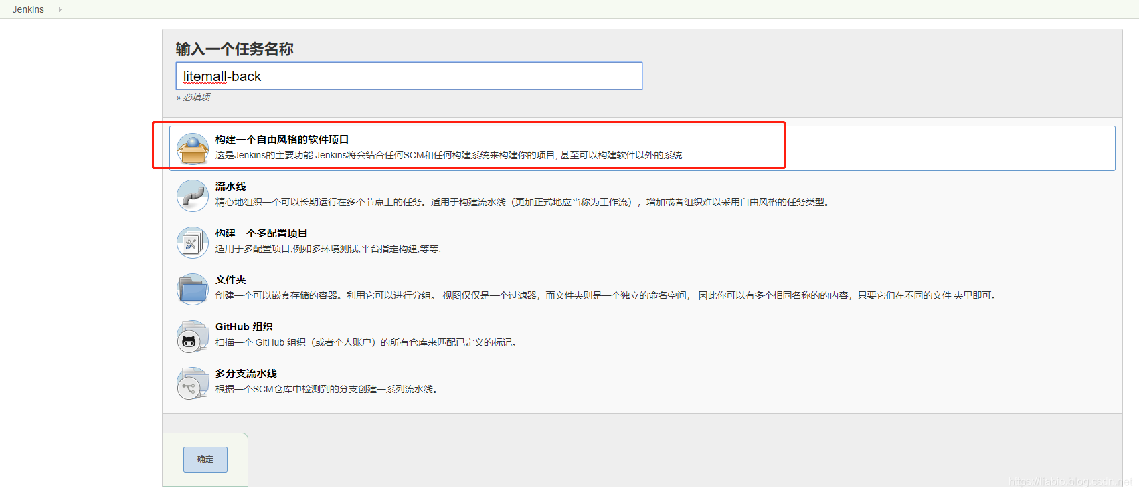Screen dimensions: 1139x494
Task: Choose the 构建一个多配置项目 title
Action: pos(262,233)
